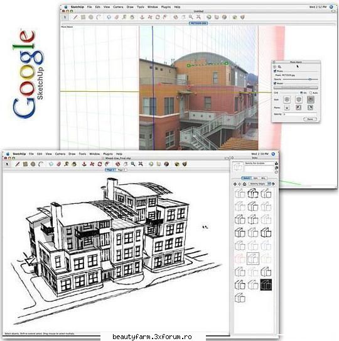Switch to the Page 2 scene tab
Viewport: 339px width, 341px height.
pos(121,170)
